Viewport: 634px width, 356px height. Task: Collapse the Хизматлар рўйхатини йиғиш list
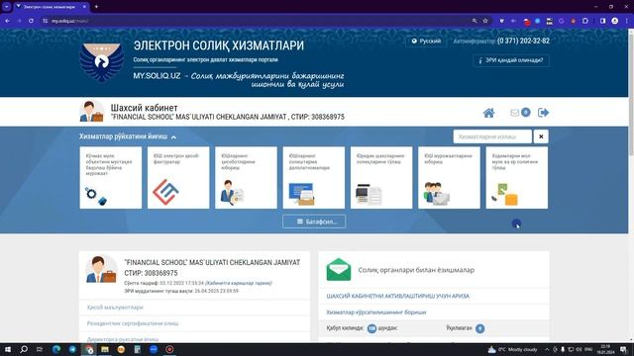128,136
